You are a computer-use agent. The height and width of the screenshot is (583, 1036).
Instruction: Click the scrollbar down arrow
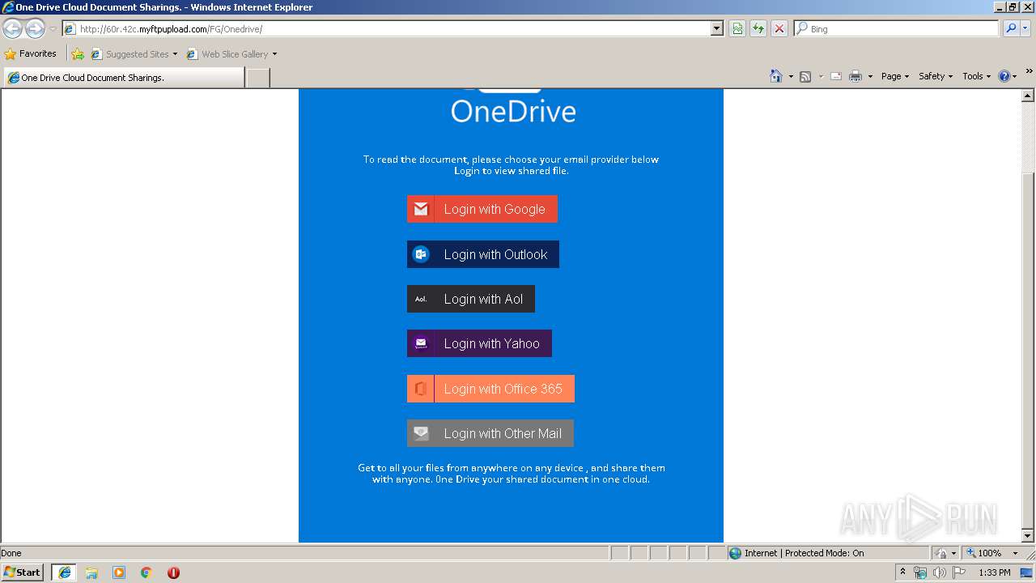pos(1028,536)
